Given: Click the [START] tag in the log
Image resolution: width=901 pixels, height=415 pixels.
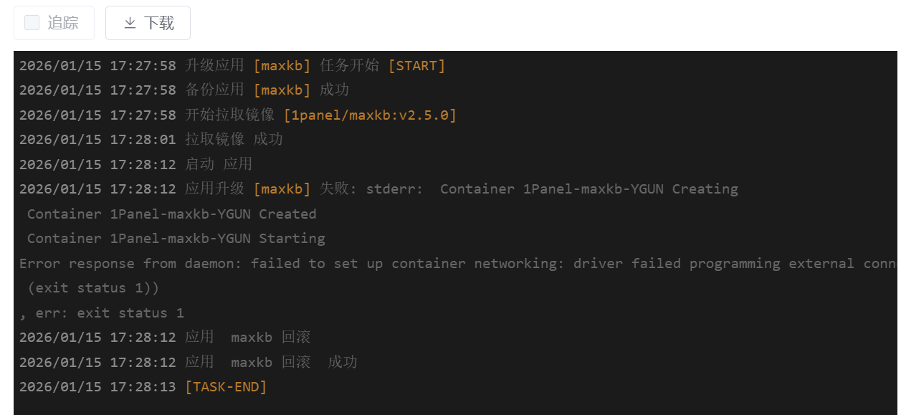Looking at the screenshot, I should [x=416, y=66].
